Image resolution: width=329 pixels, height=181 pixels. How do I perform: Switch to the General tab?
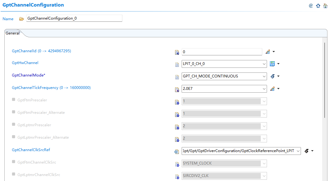(12, 33)
